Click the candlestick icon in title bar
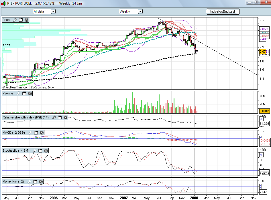 point(3,3)
